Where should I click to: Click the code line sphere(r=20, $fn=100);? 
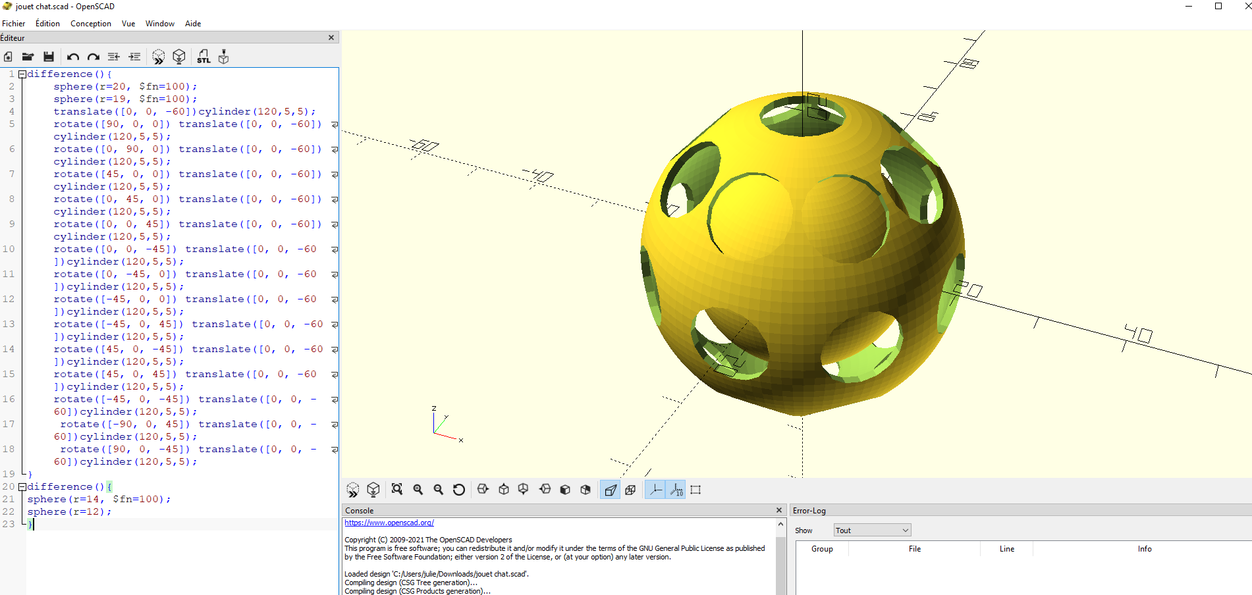pos(125,87)
